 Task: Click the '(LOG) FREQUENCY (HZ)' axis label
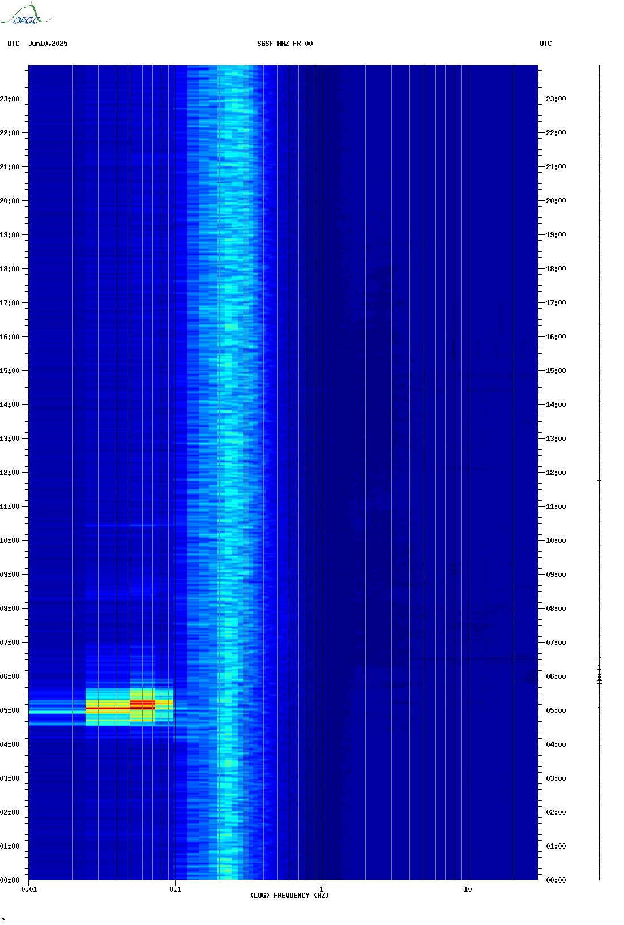coord(289,896)
